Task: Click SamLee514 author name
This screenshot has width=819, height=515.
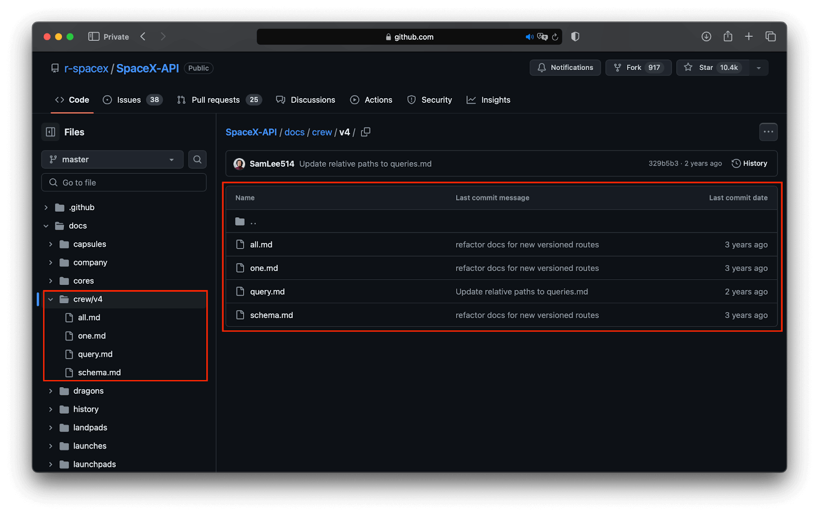Action: point(272,164)
